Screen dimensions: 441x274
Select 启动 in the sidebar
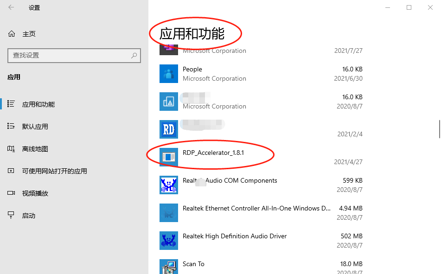coord(29,216)
